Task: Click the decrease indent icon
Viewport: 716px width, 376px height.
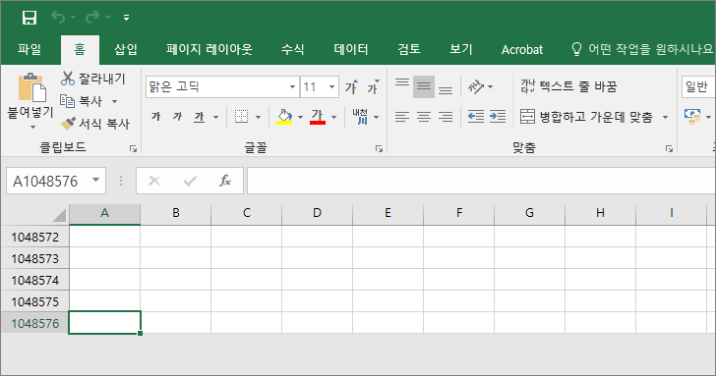Action: point(476,117)
